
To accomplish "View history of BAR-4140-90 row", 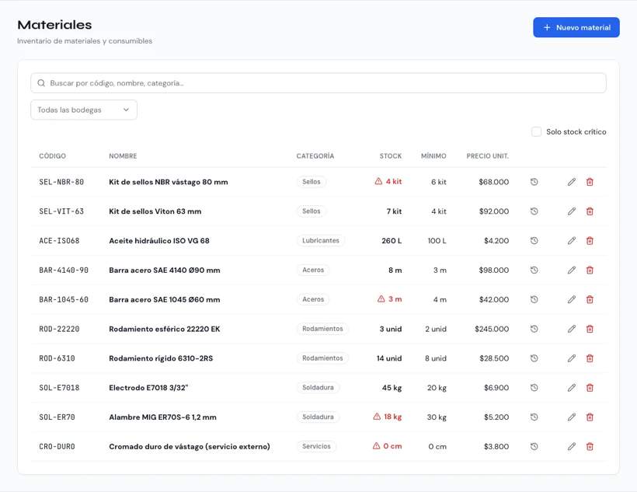I will (534, 270).
